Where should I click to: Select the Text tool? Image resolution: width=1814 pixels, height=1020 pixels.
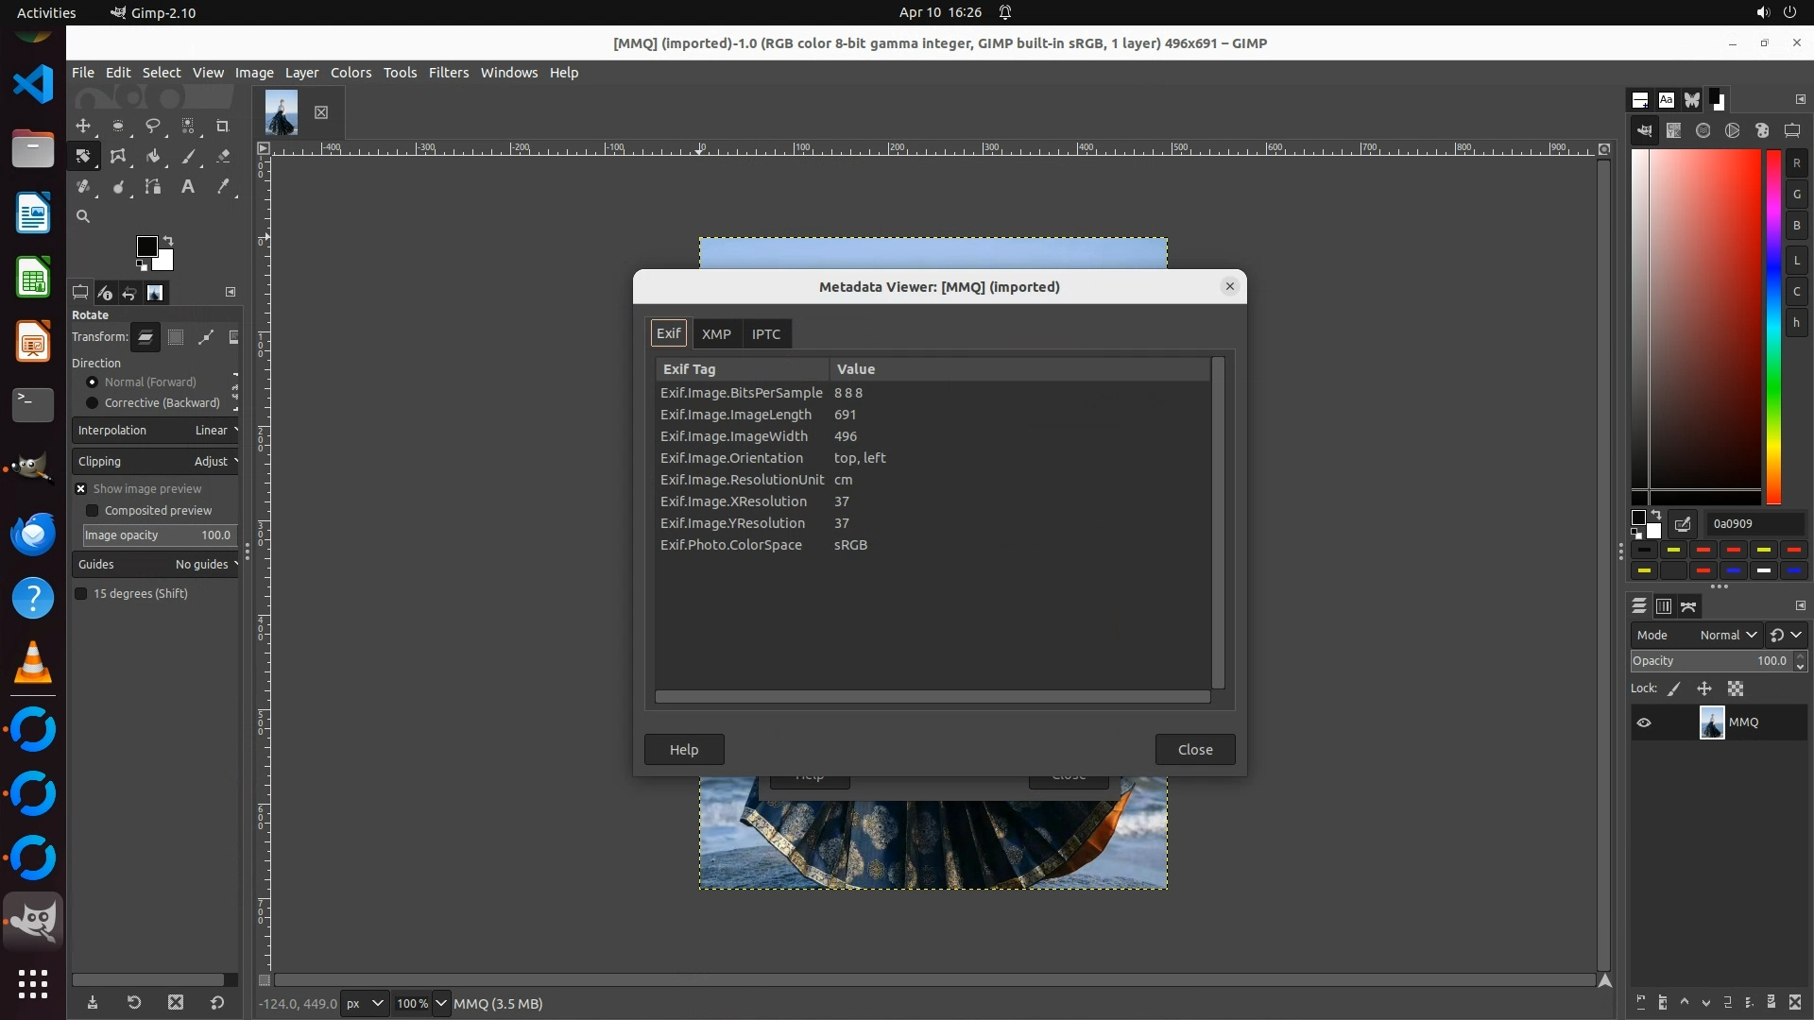tap(188, 187)
